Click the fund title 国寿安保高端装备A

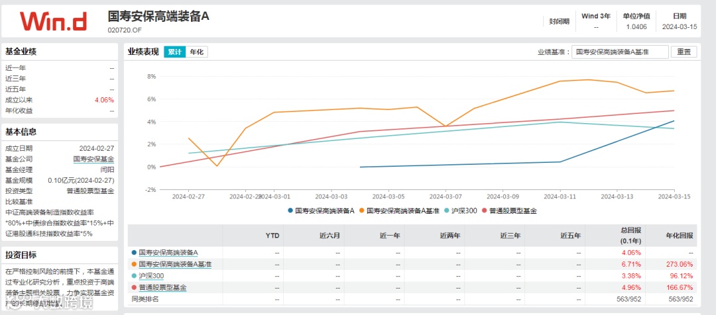coord(158,15)
